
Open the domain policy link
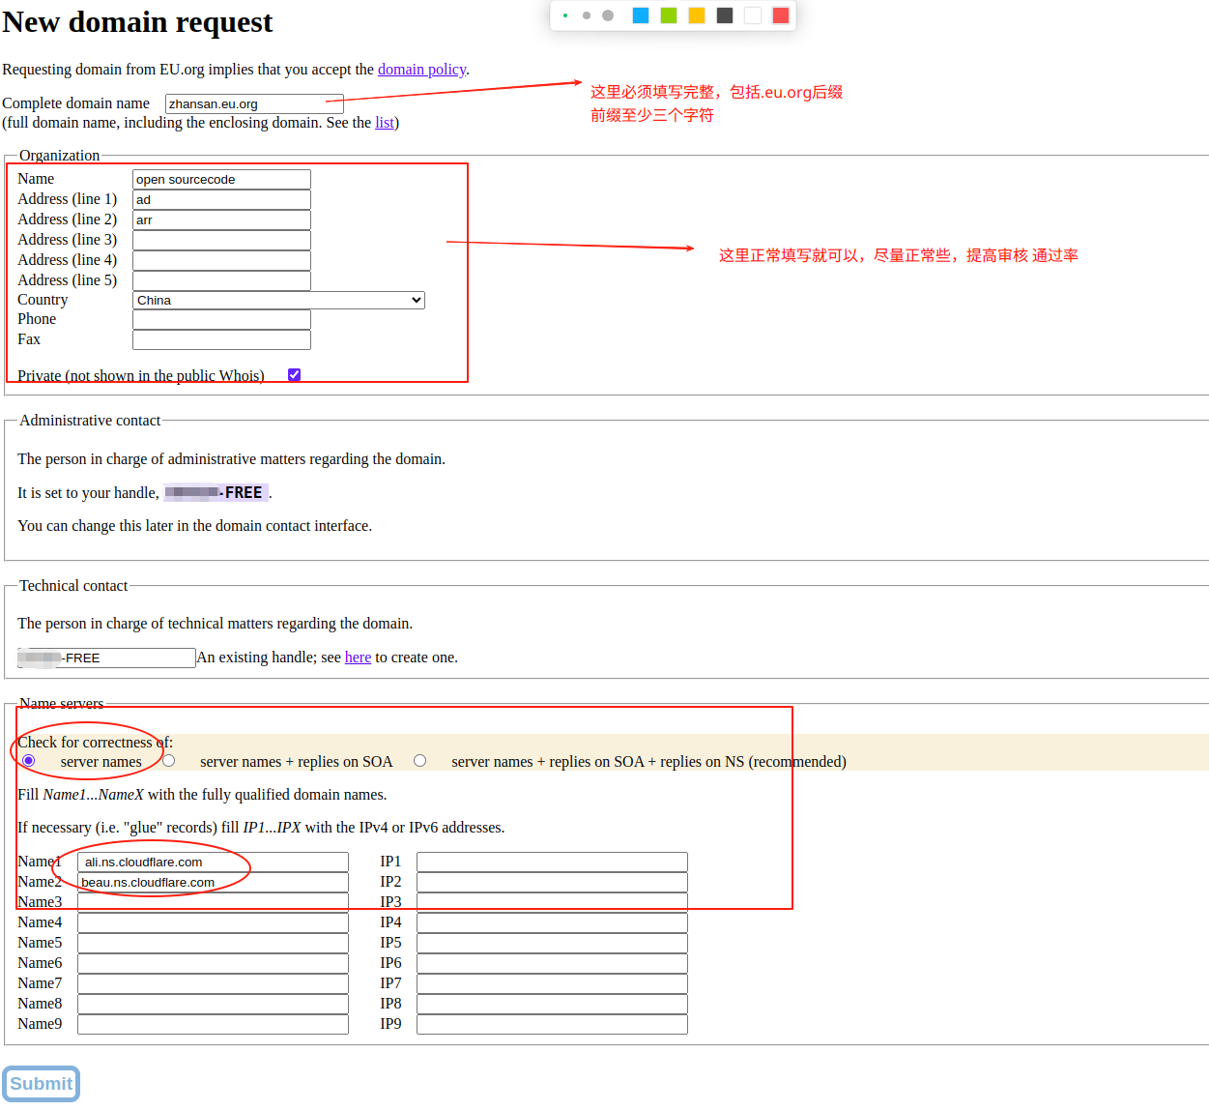(421, 70)
